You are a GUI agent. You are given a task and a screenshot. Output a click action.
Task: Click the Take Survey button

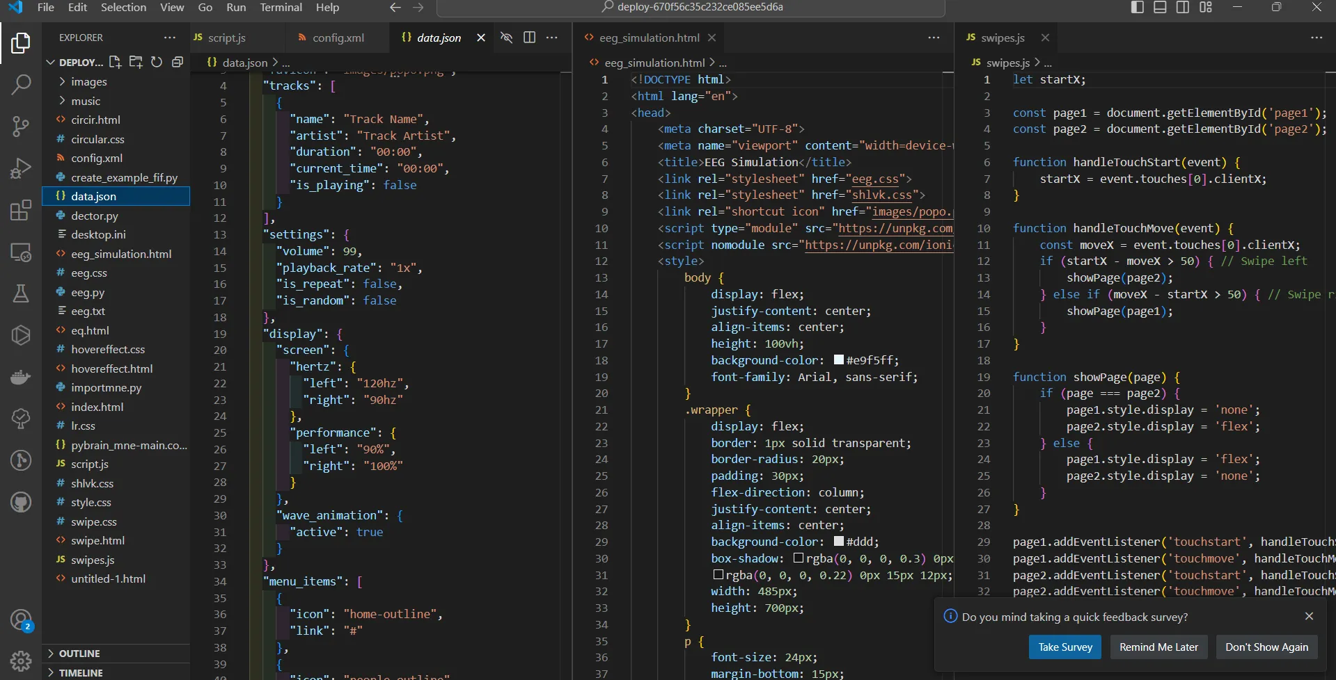(x=1065, y=647)
